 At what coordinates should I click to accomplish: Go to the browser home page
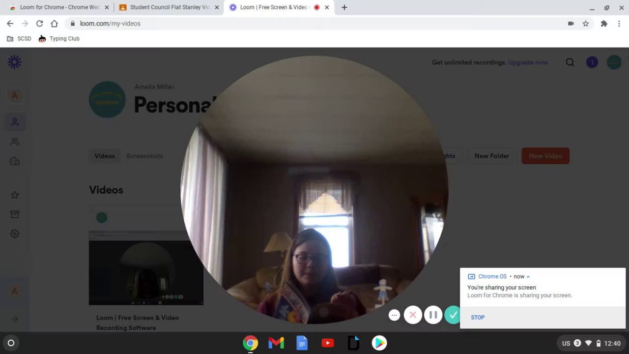54,24
